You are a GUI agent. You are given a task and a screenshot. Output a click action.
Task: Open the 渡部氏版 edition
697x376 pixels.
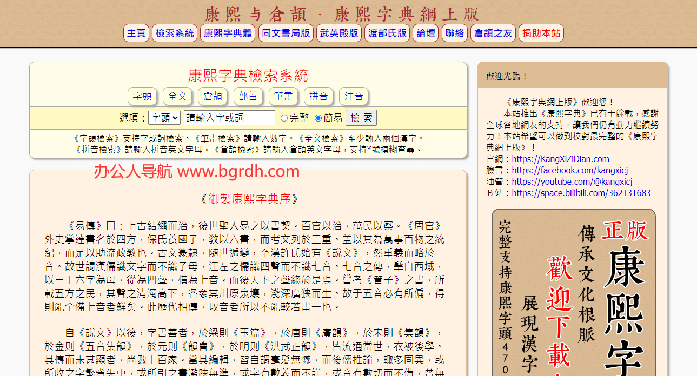pos(387,33)
